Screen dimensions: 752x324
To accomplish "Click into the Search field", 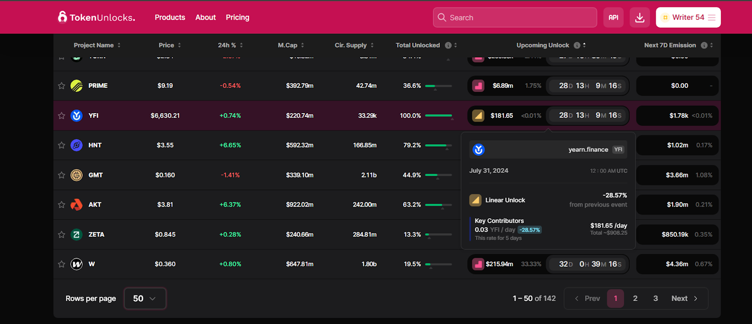I will pos(515,17).
